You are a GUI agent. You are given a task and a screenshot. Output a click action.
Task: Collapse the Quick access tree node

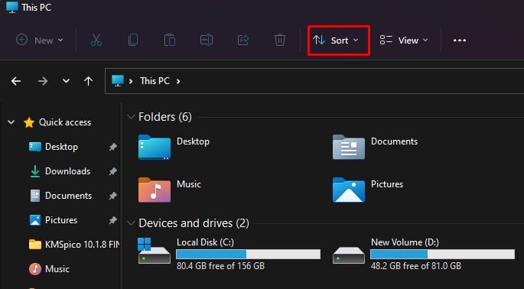coord(11,122)
